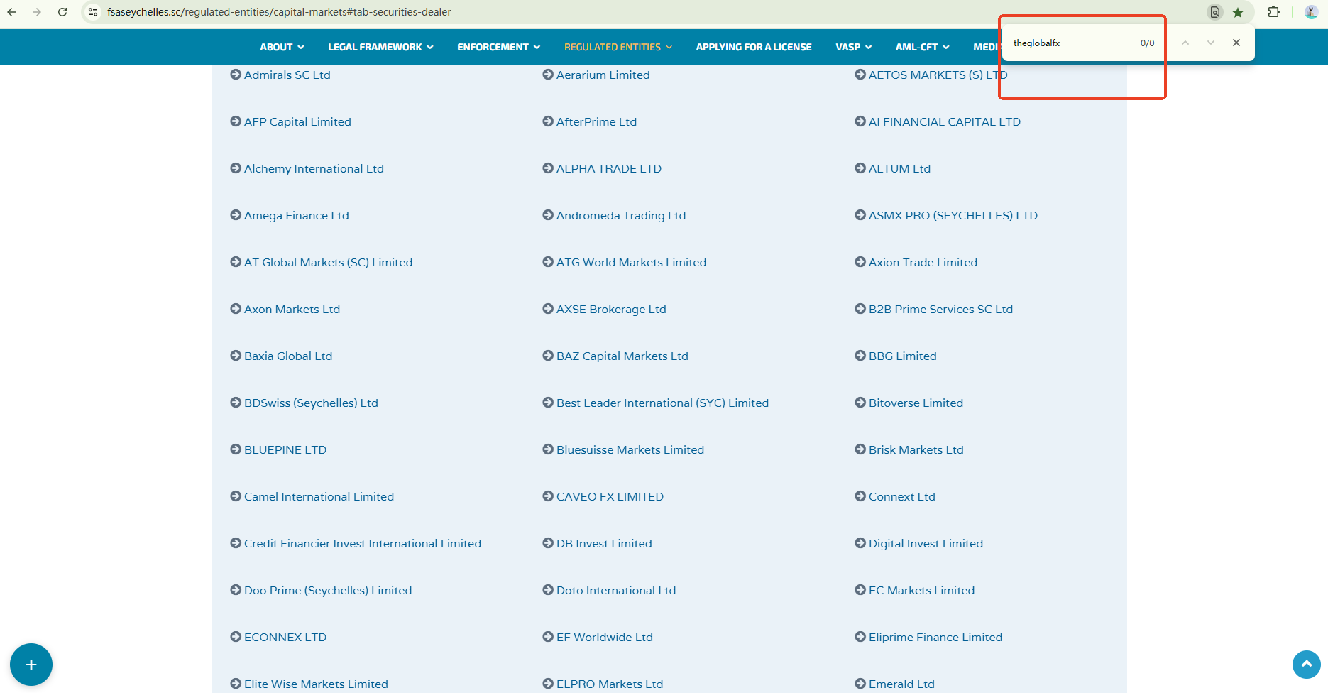Expand the ABOUT menu

tap(282, 47)
